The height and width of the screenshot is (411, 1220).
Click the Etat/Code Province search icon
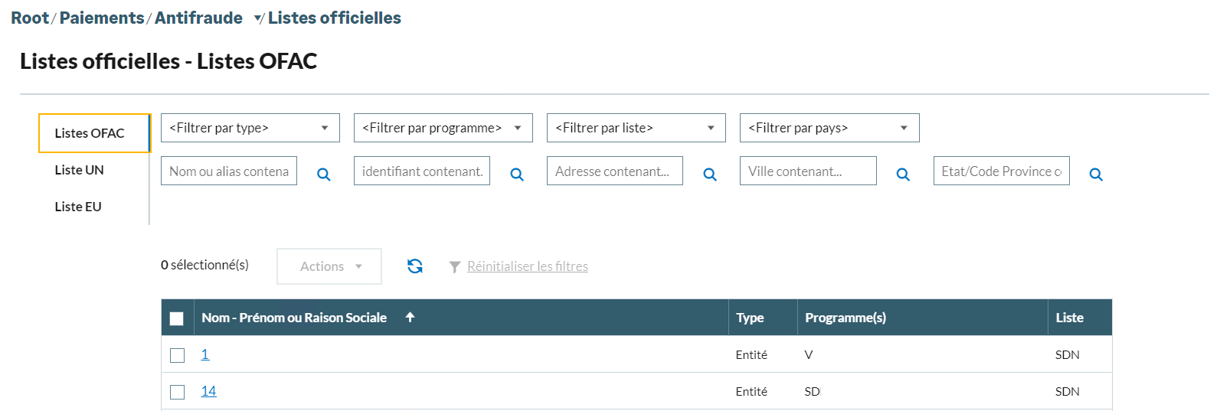pos(1096,175)
